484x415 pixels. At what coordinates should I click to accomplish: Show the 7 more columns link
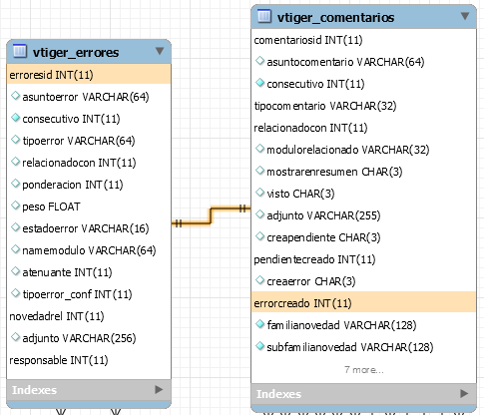[x=364, y=370]
